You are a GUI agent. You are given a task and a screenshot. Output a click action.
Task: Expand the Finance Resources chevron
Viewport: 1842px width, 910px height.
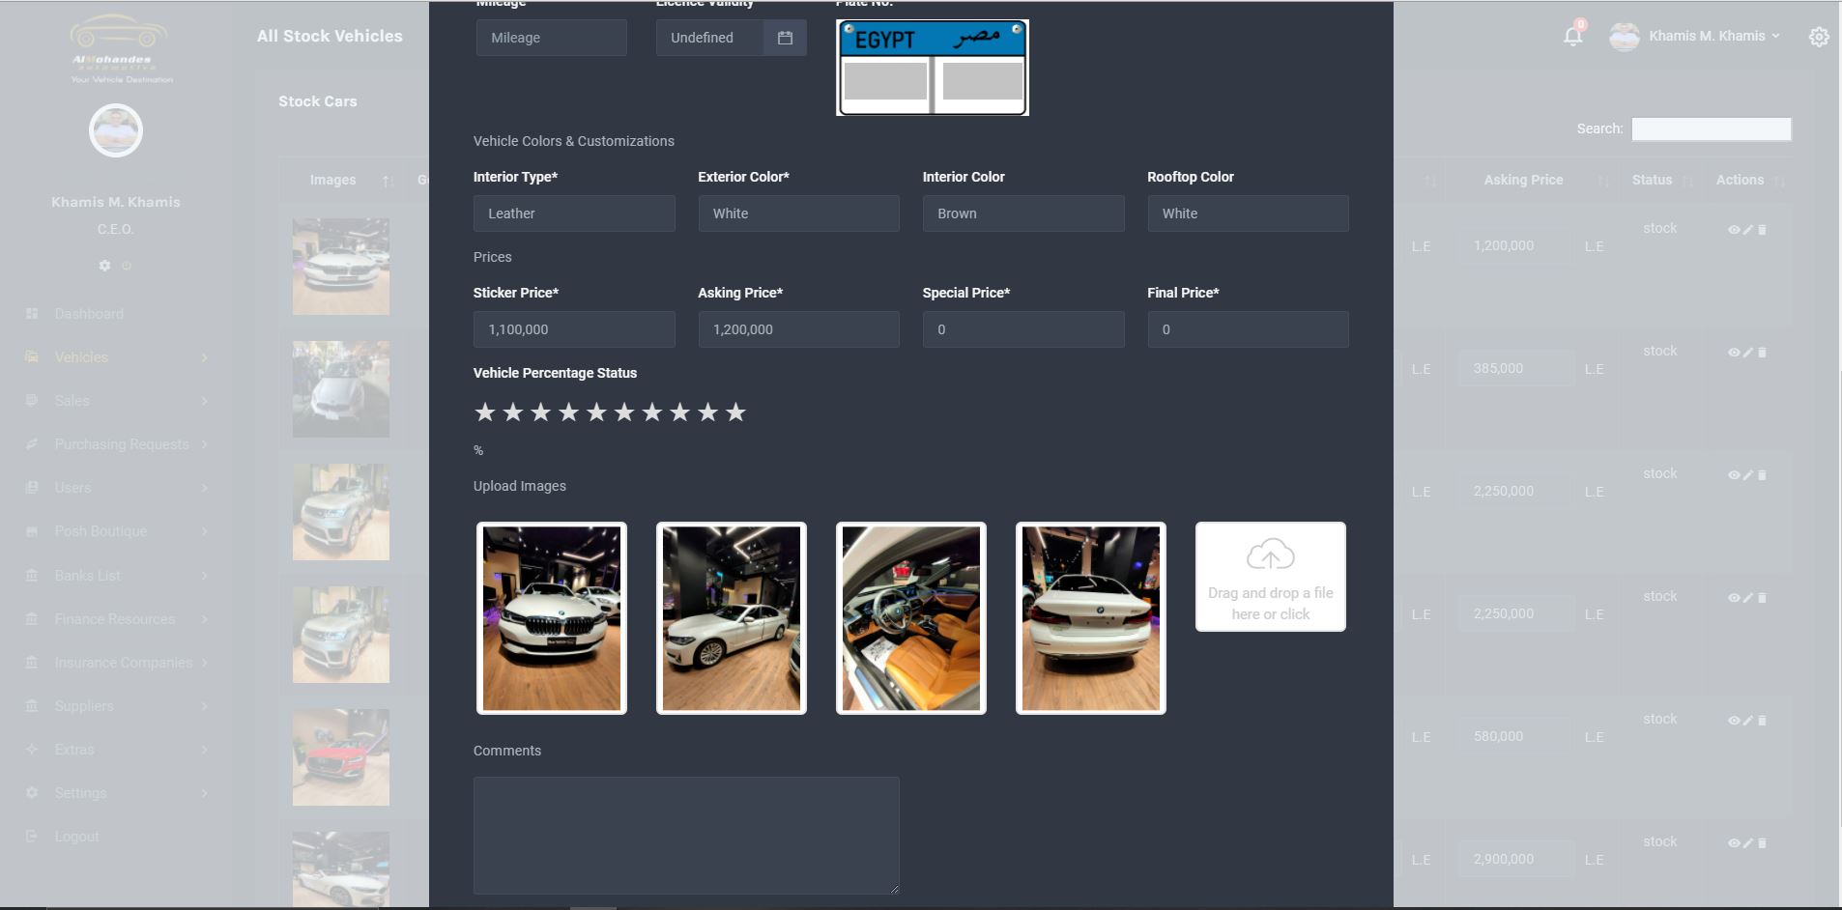pyautogui.click(x=204, y=619)
